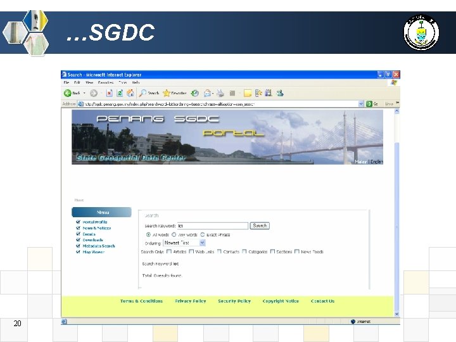Open Security Policy footer link
Viewport: 456px width, 342px height.
(x=234, y=301)
